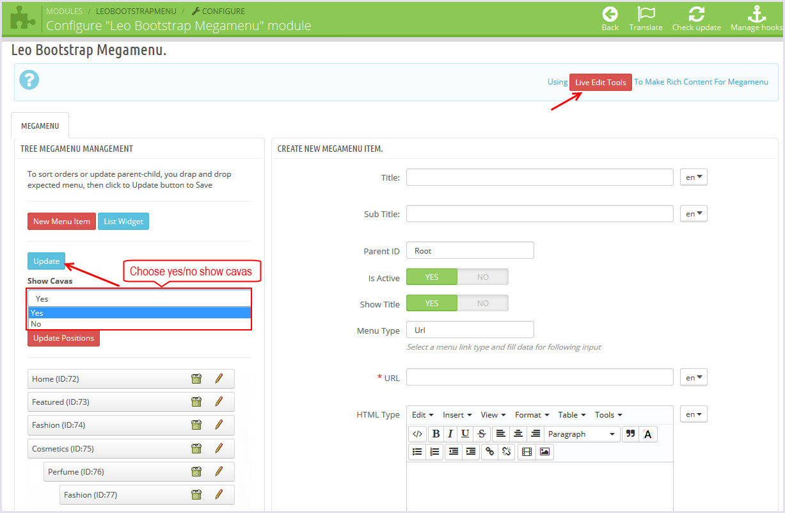Decrease indent in editor
The width and height of the screenshot is (785, 513).
pyautogui.click(x=454, y=452)
